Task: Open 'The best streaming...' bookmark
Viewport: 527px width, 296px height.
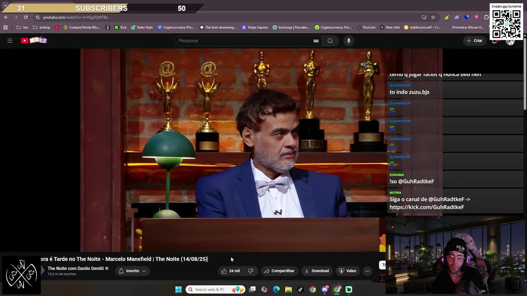Action: 218,28
